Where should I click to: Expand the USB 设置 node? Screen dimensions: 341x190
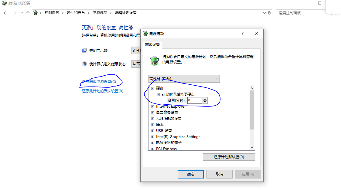(x=153, y=131)
